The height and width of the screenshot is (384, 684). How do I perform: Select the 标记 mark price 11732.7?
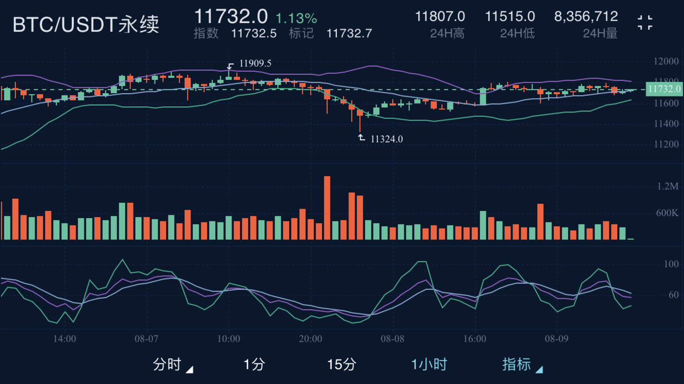tap(349, 34)
